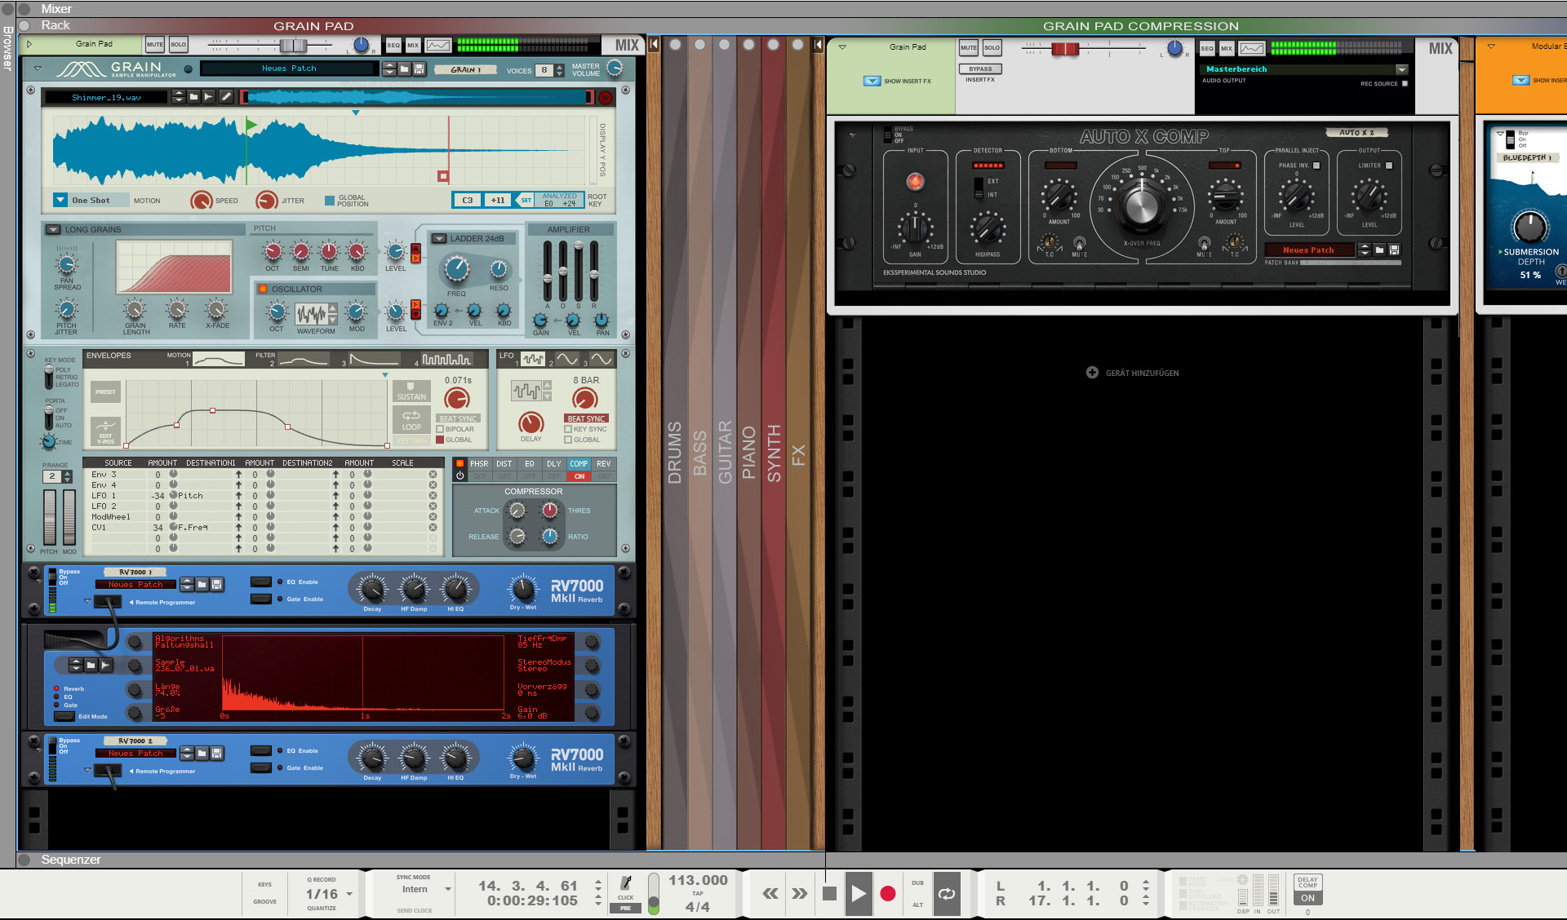
Task: Switch to the REV effect tab
Action: coord(604,463)
